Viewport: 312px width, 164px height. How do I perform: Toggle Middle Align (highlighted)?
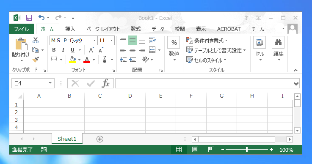pos(133,40)
